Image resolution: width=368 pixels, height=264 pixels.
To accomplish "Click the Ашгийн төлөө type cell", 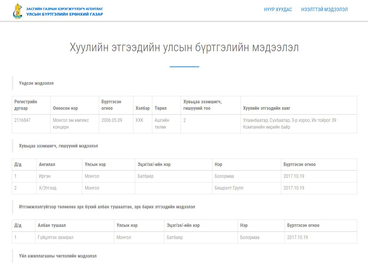I will coord(166,124).
